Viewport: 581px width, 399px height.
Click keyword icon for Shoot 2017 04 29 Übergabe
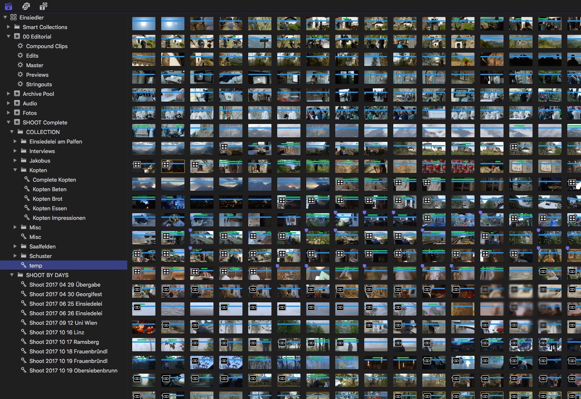tap(23, 285)
